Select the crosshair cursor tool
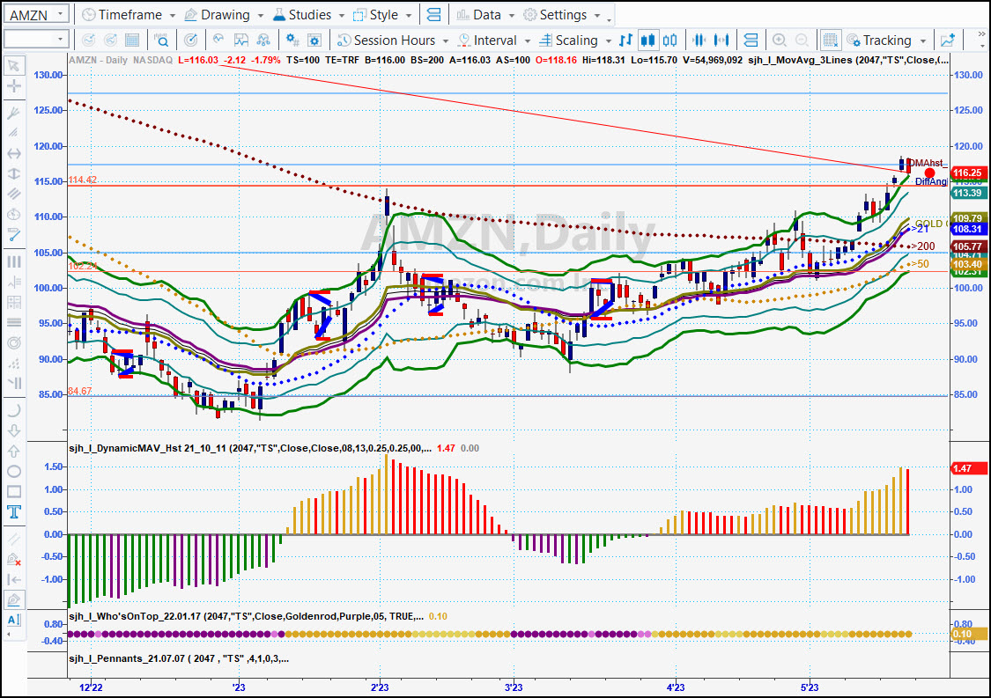This screenshot has width=991, height=698. pyautogui.click(x=13, y=86)
